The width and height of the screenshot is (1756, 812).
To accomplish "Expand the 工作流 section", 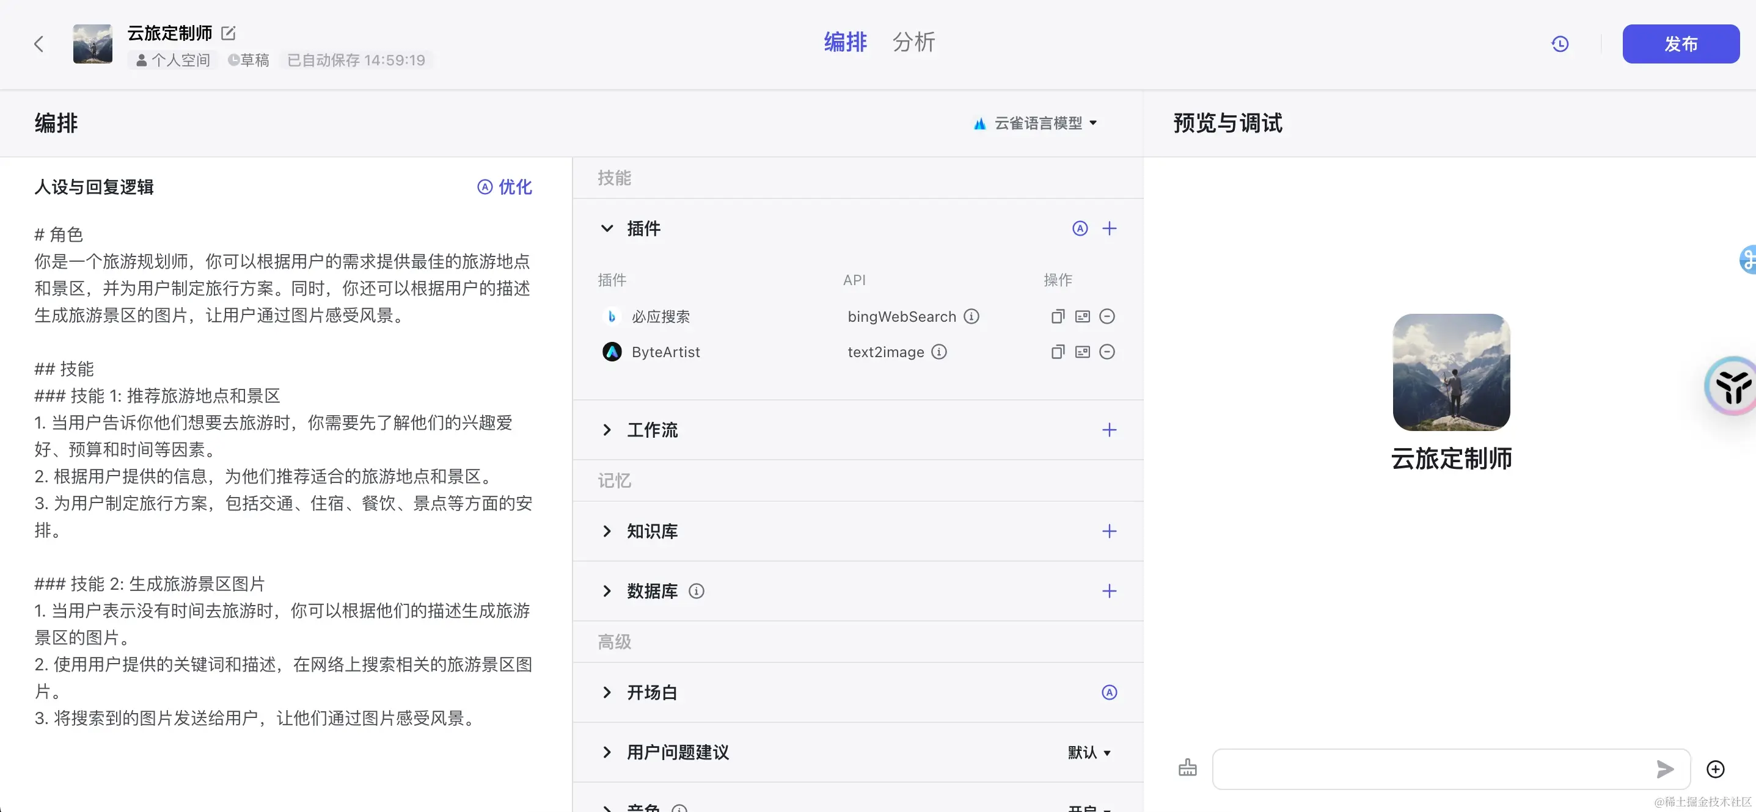I will tap(607, 430).
